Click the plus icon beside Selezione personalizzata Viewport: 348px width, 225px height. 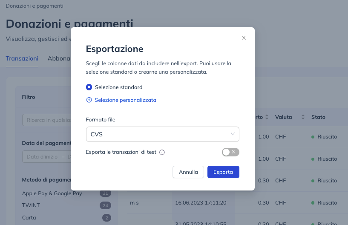click(89, 100)
